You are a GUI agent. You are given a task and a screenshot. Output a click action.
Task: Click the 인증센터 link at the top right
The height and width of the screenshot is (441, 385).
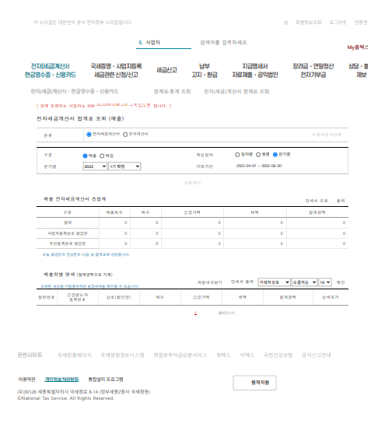click(361, 23)
